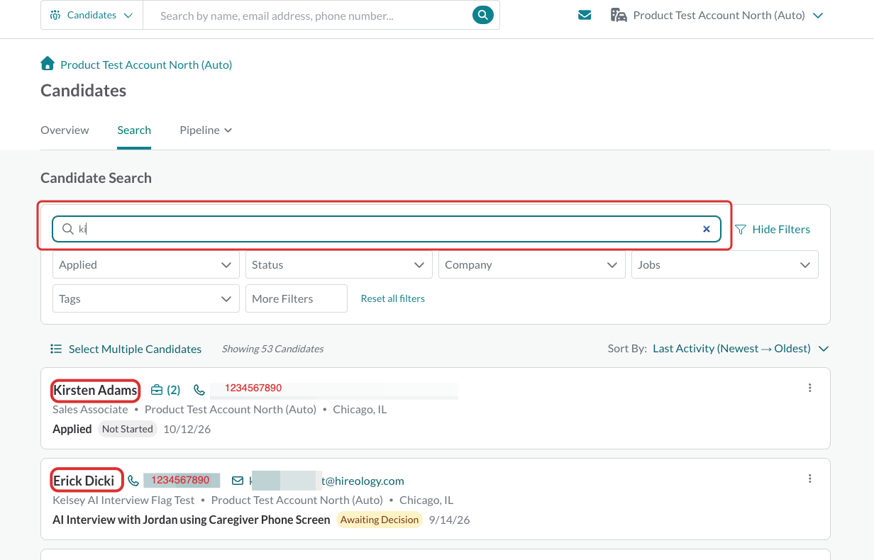Image resolution: width=874 pixels, height=560 pixels.
Task: Open the Company filter dropdown
Action: (531, 264)
